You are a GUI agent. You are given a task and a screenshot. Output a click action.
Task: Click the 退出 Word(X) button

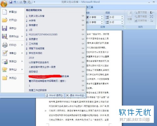click(75, 95)
